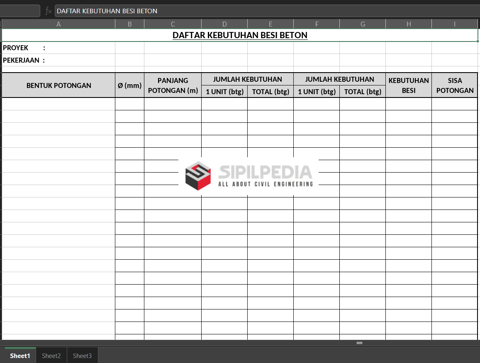Viewport: 480px width, 363px height.
Task: Click the SIPILPEDIA logo image
Action: (249, 176)
